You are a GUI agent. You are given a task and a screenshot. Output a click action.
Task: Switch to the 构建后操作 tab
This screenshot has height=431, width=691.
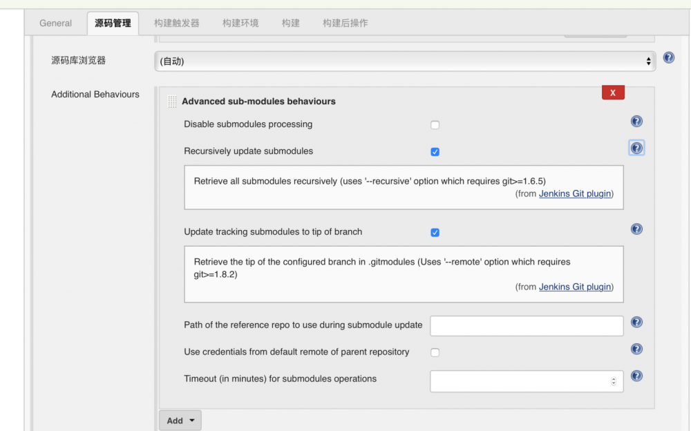[x=345, y=23]
